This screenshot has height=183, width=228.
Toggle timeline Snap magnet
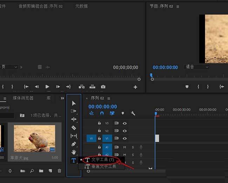tap(102, 113)
